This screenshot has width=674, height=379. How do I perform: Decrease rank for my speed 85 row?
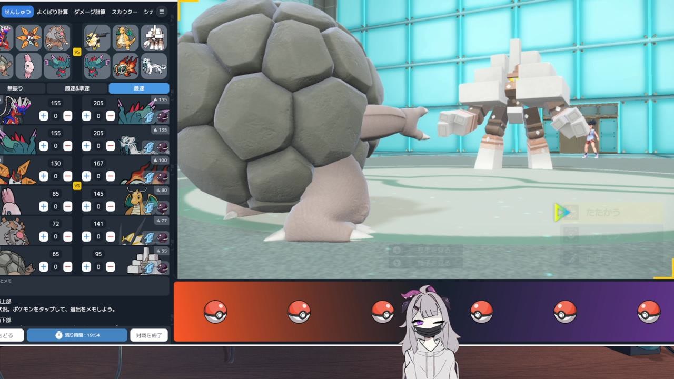[x=68, y=206]
